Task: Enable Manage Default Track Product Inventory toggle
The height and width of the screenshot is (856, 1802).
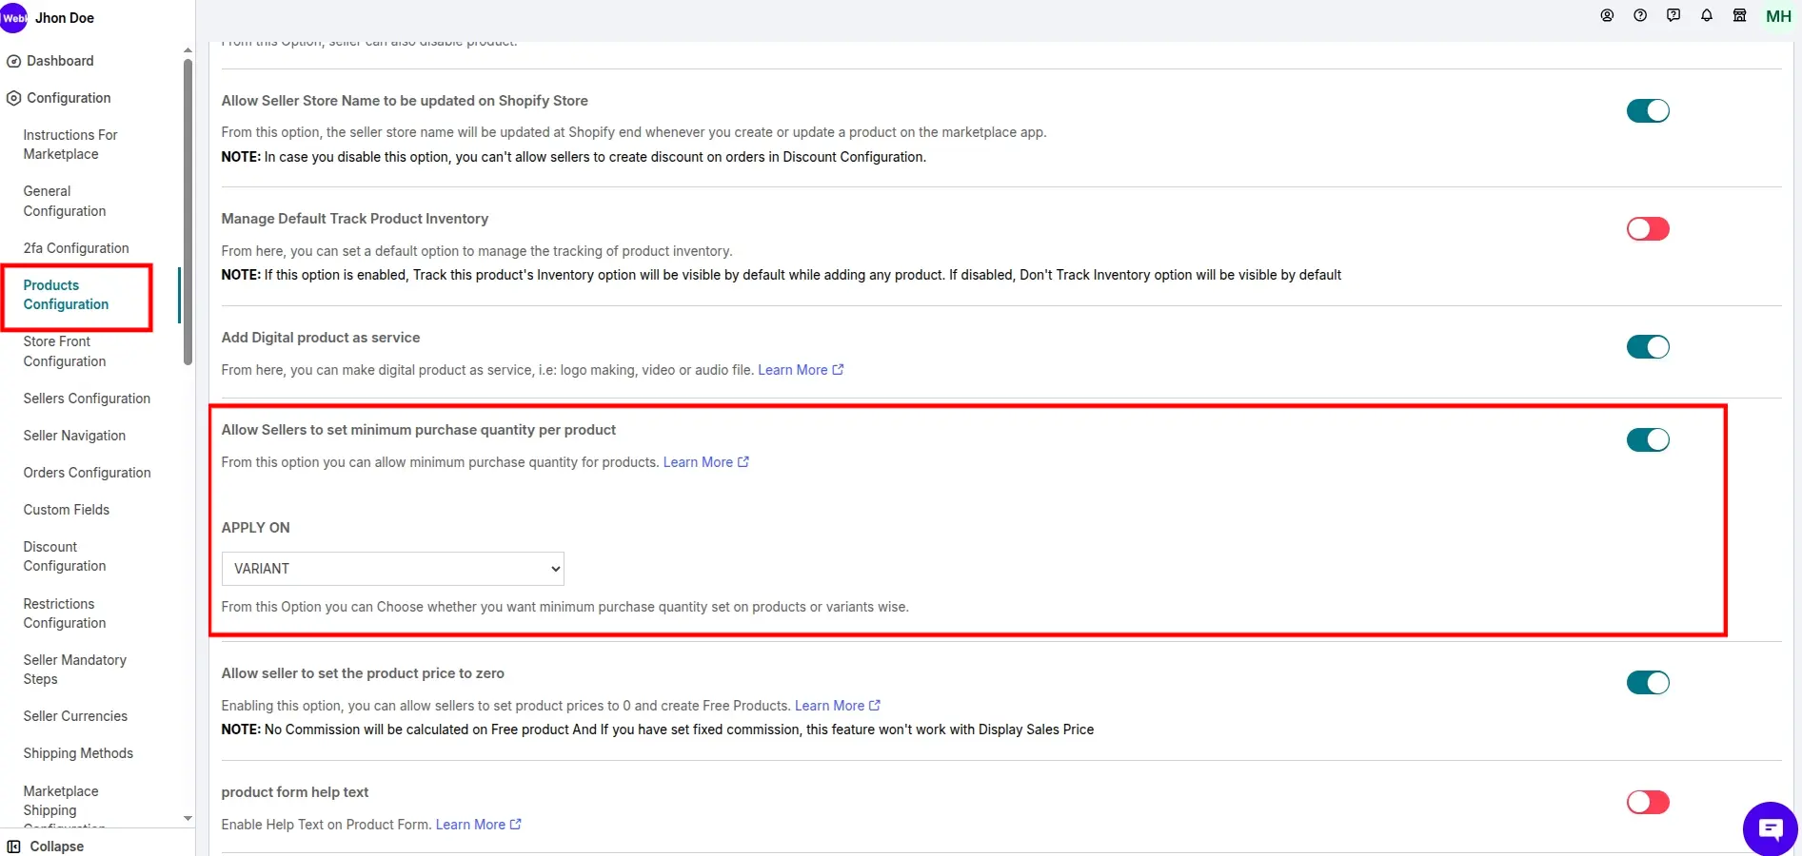Action: click(x=1648, y=229)
